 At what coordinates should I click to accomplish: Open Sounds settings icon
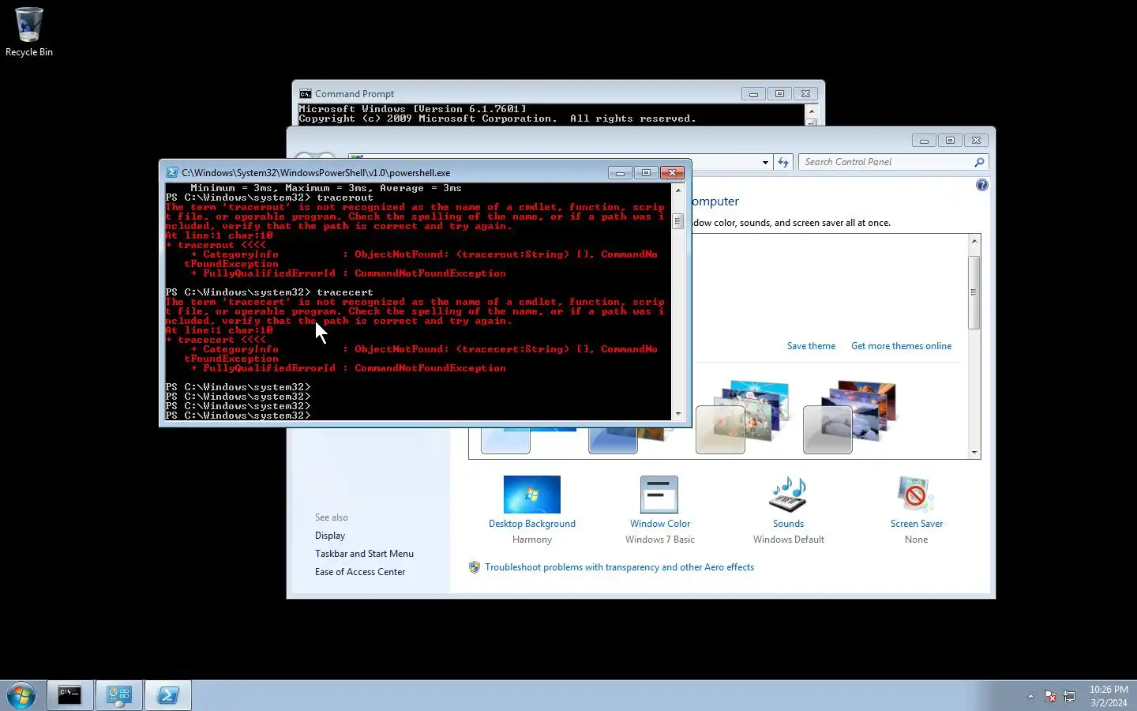[788, 495]
